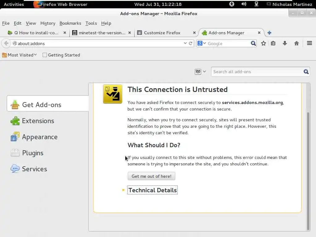This screenshot has width=316, height=237.
Task: Close the minetest-the-version tab
Action: coord(130,33)
